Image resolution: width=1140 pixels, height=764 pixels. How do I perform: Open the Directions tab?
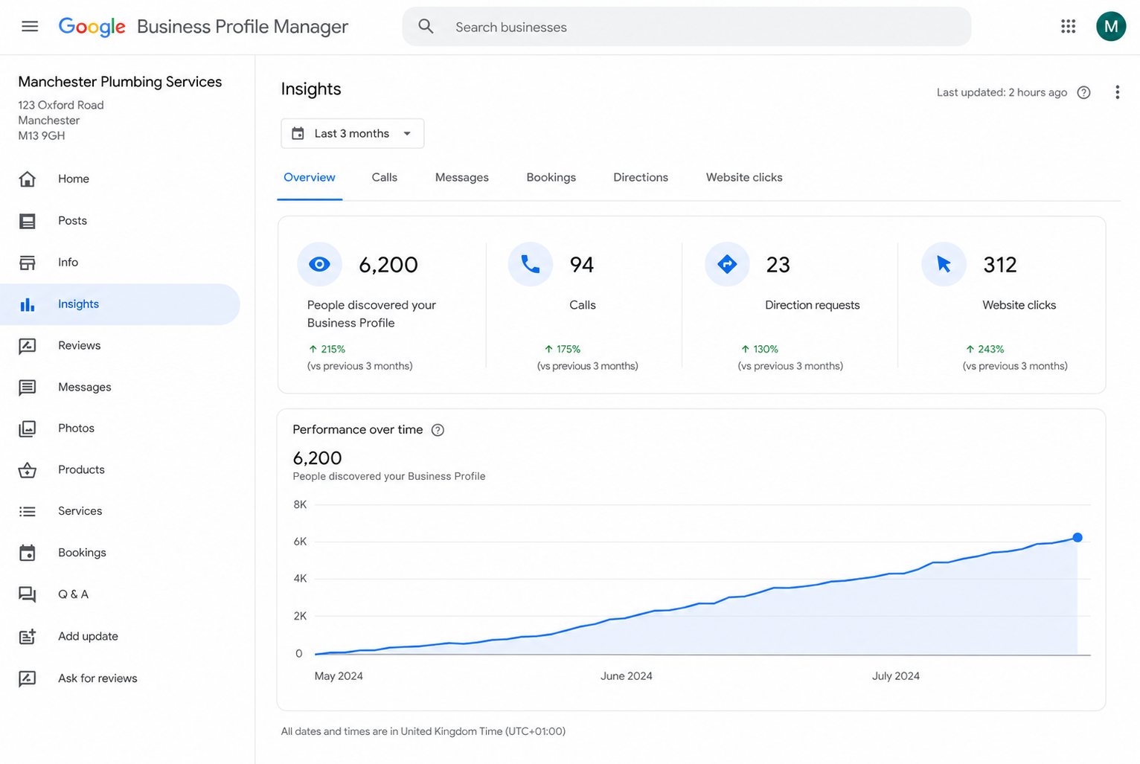coord(641,177)
